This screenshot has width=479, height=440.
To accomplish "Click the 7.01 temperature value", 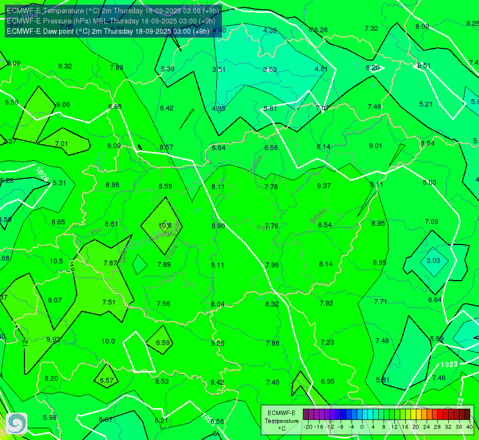I will (61, 144).
